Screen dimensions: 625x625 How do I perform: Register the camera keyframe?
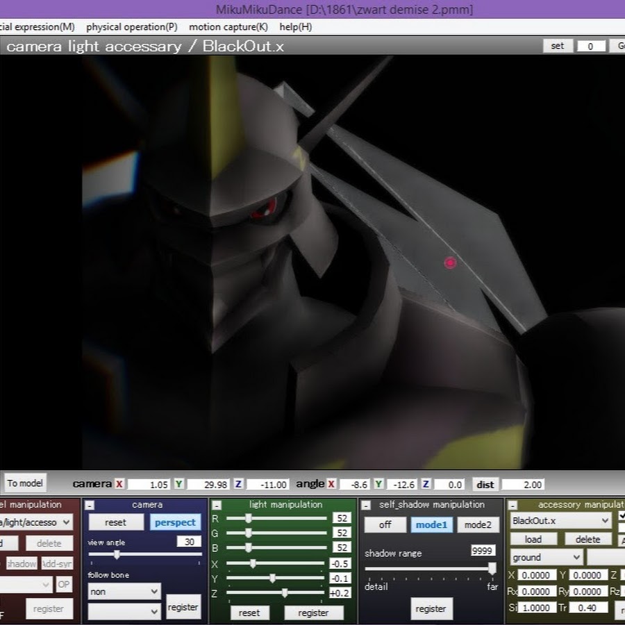tap(183, 607)
